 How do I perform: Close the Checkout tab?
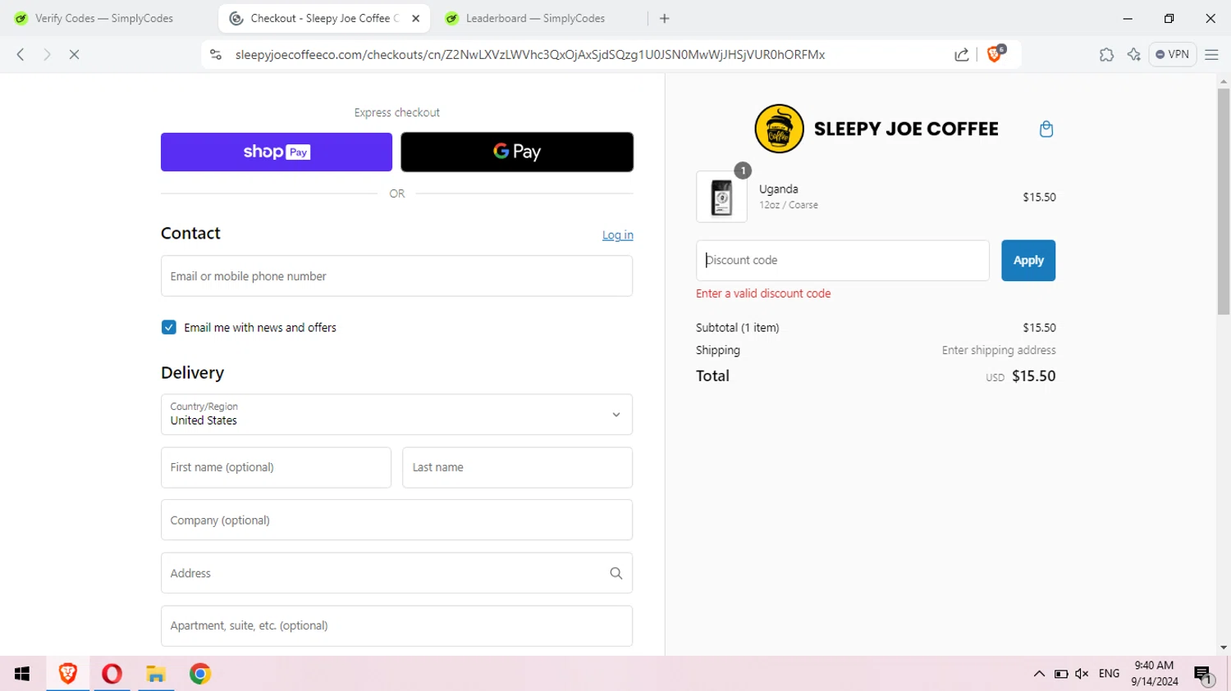416,18
